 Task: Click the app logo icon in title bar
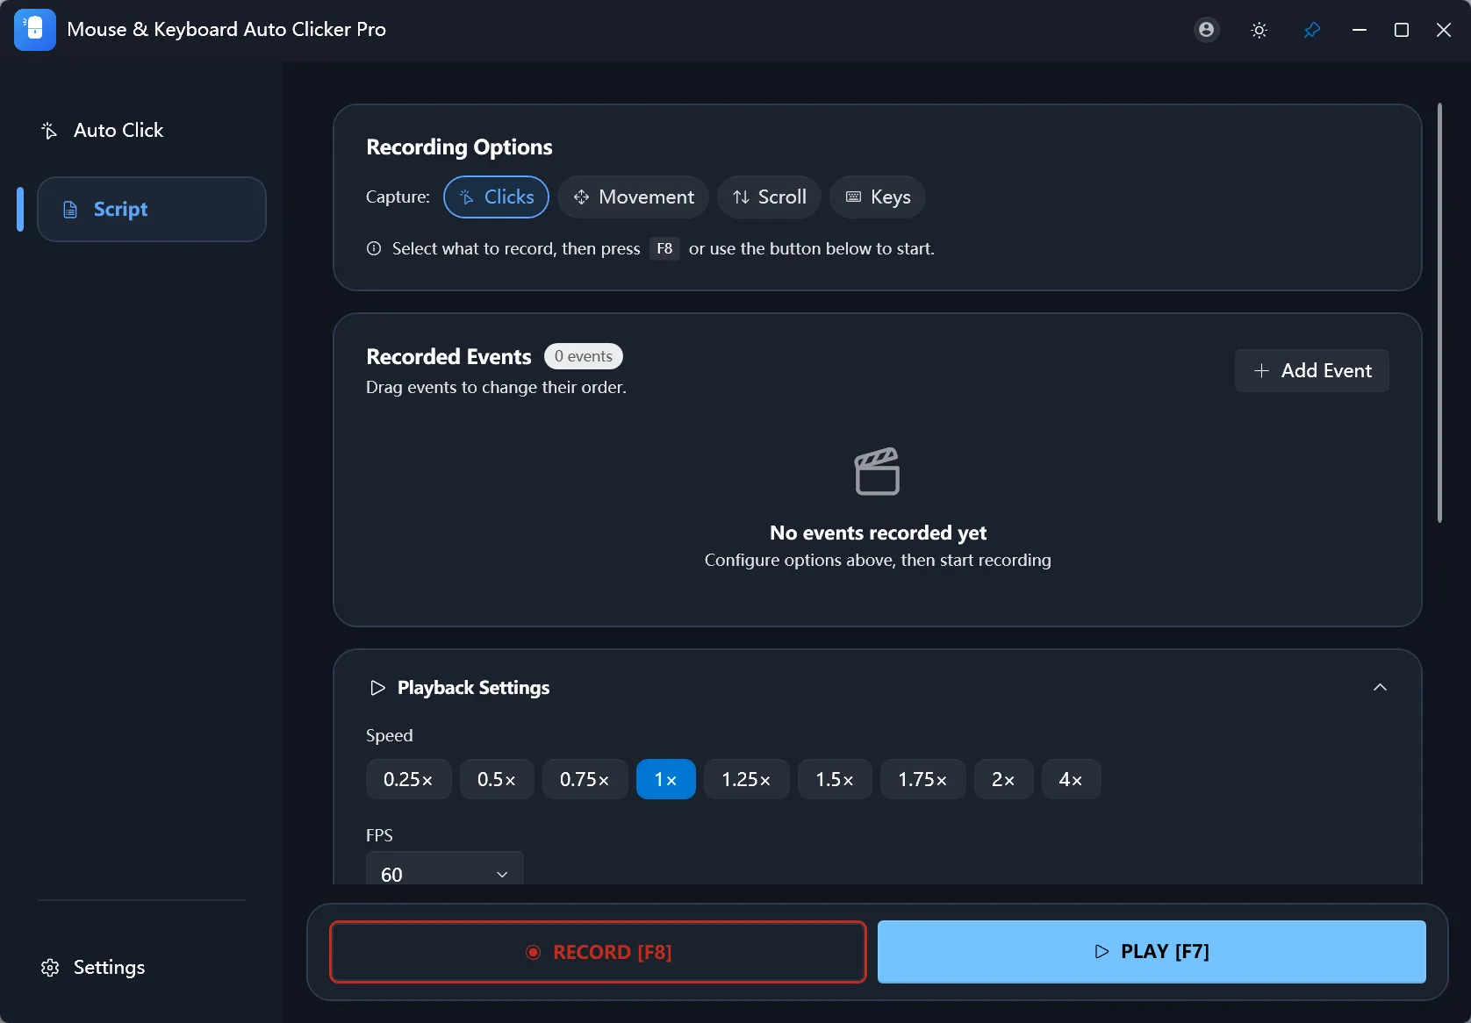coord(35,30)
